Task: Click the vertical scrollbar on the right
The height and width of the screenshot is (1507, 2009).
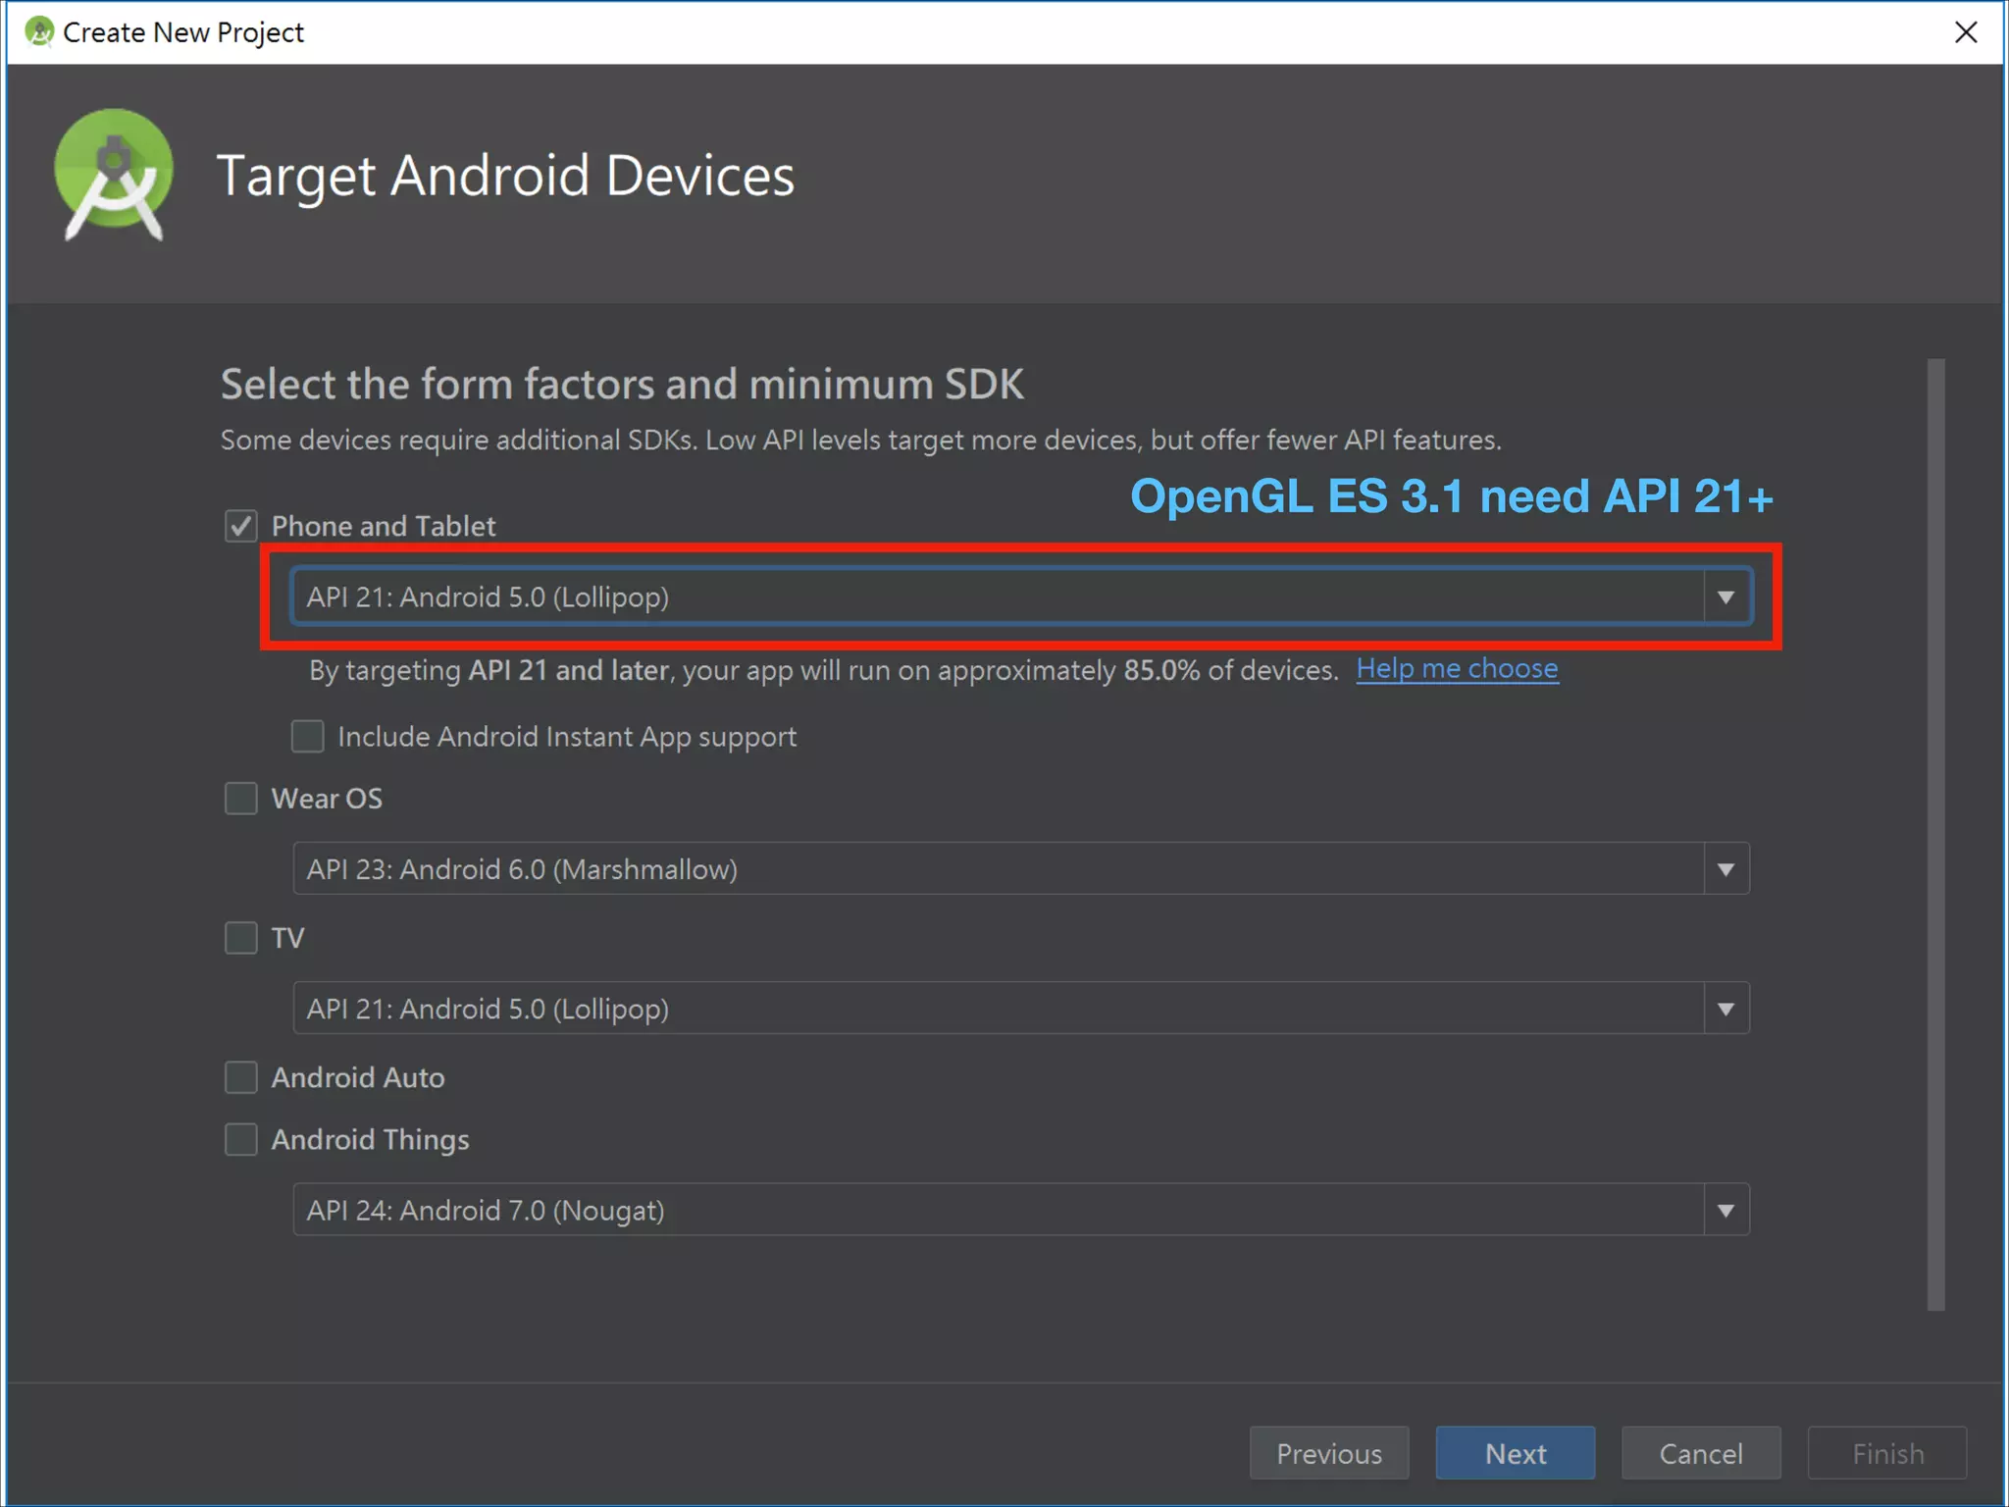Action: pos(1935,834)
